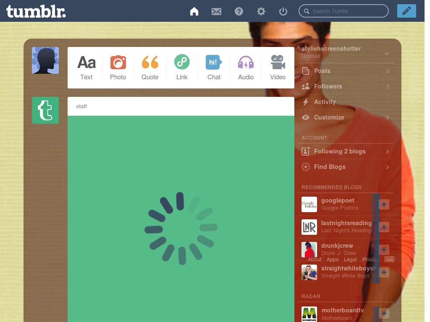Click the Followers people icon
The width and height of the screenshot is (430, 322).
306,86
